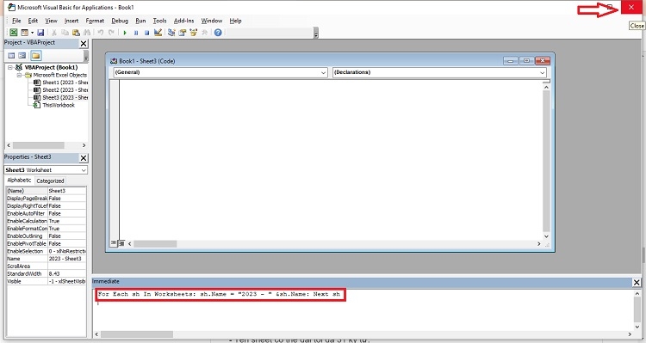Close the Immediate window pane
The height and width of the screenshot is (343, 646).
point(637,282)
